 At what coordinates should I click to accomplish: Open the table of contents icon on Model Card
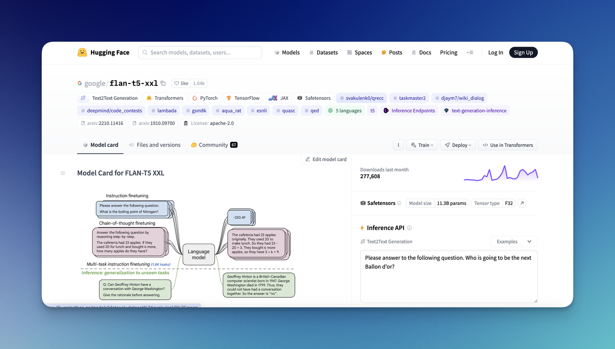[62, 173]
